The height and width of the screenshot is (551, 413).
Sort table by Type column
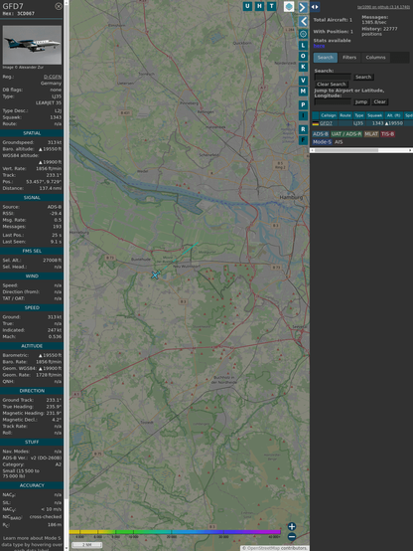359,115
